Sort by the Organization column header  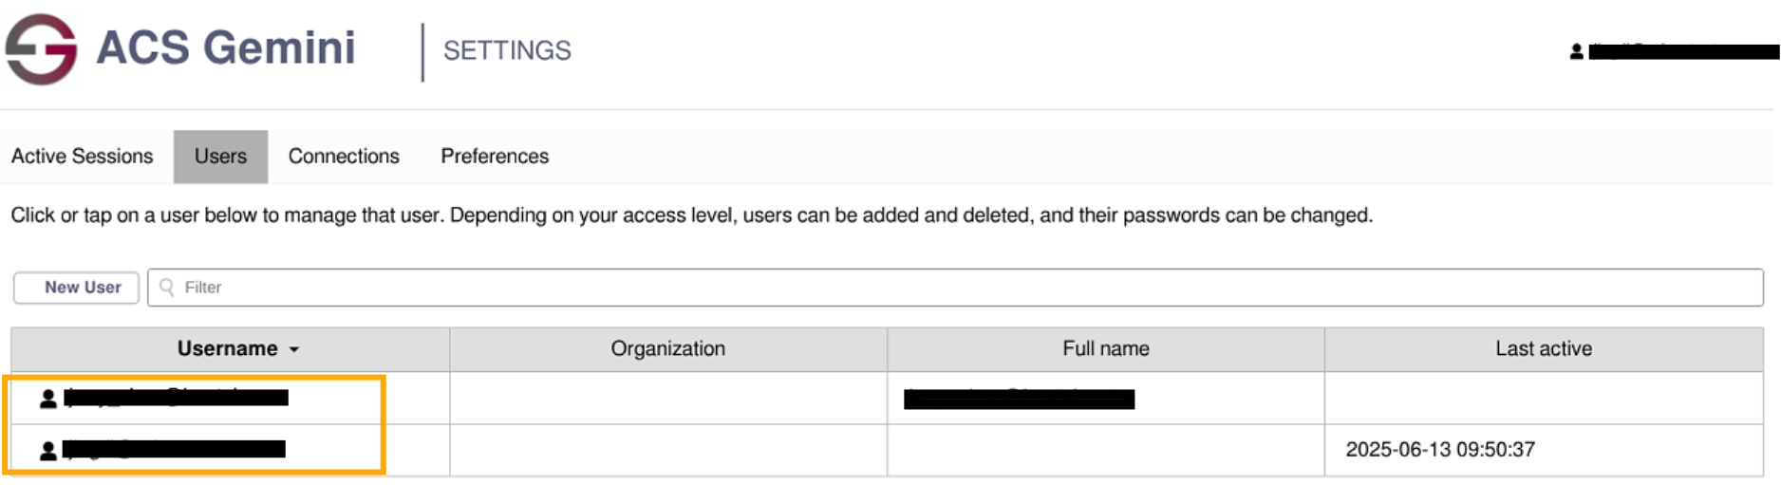click(x=667, y=349)
